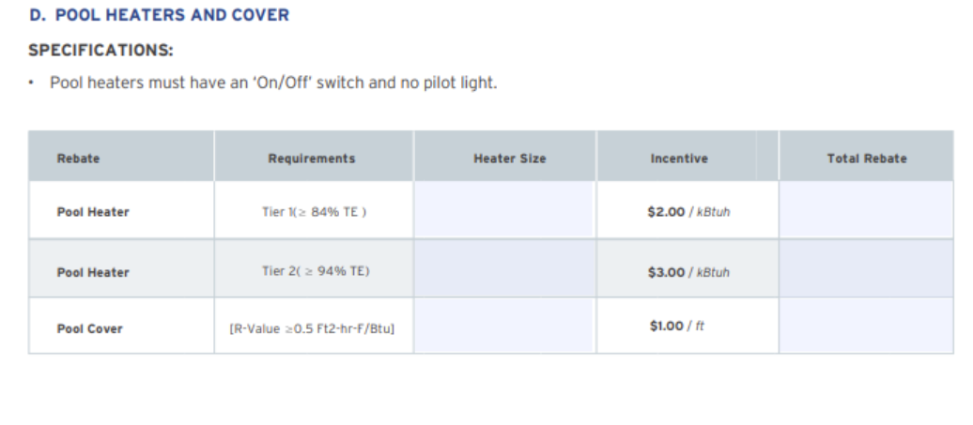Click the Pool Cover row label

89,329
